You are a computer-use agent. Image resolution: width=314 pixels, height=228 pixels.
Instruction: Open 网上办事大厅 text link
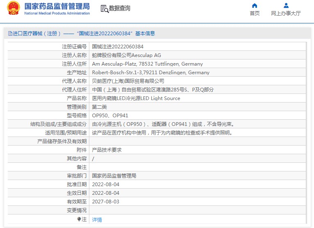pos(286,14)
